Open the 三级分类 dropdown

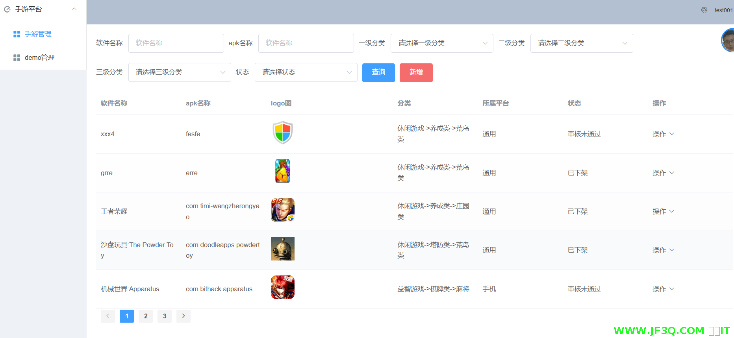pyautogui.click(x=180, y=72)
